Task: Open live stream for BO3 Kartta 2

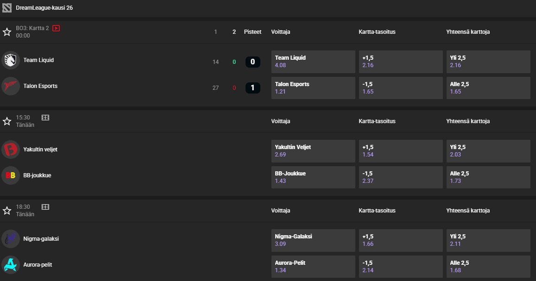Action: [x=56, y=28]
